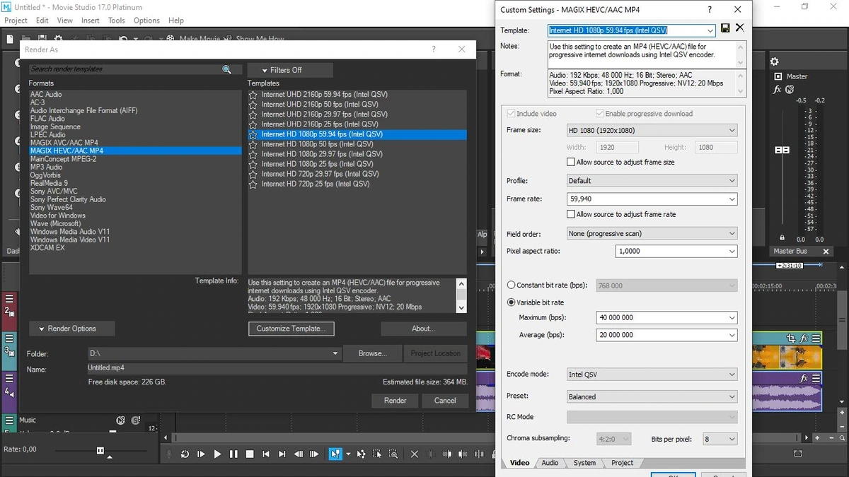Toggle the master fader lock icon

[x=782, y=239]
